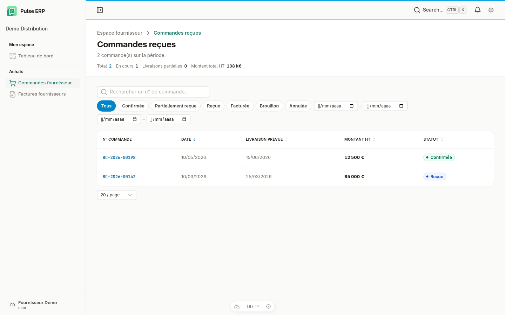Open calendar picker on first lower-row date field
The width and height of the screenshot is (505, 315).
click(135, 119)
